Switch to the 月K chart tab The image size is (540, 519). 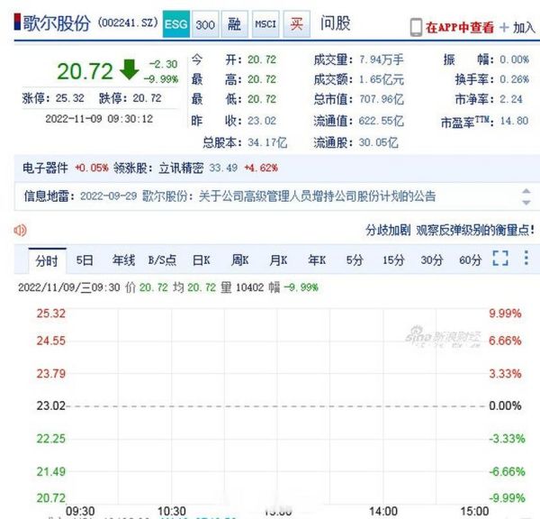(278, 260)
